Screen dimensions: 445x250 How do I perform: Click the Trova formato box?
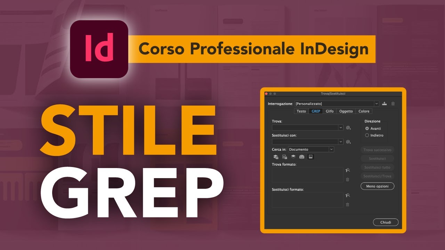[308, 175]
